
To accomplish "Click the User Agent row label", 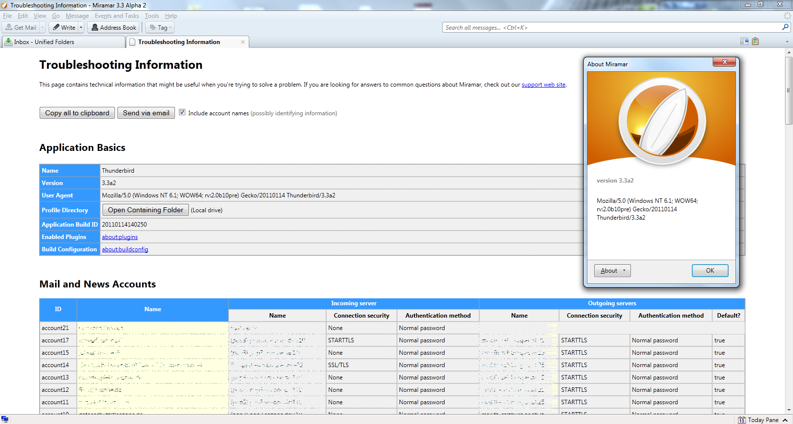I will tap(69, 195).
